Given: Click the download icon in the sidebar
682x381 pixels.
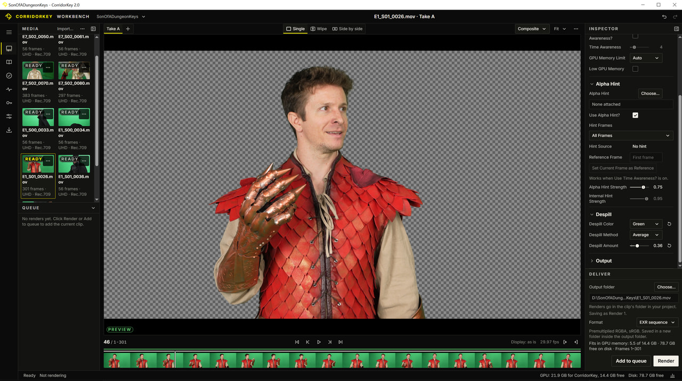Looking at the screenshot, I should click(x=9, y=130).
